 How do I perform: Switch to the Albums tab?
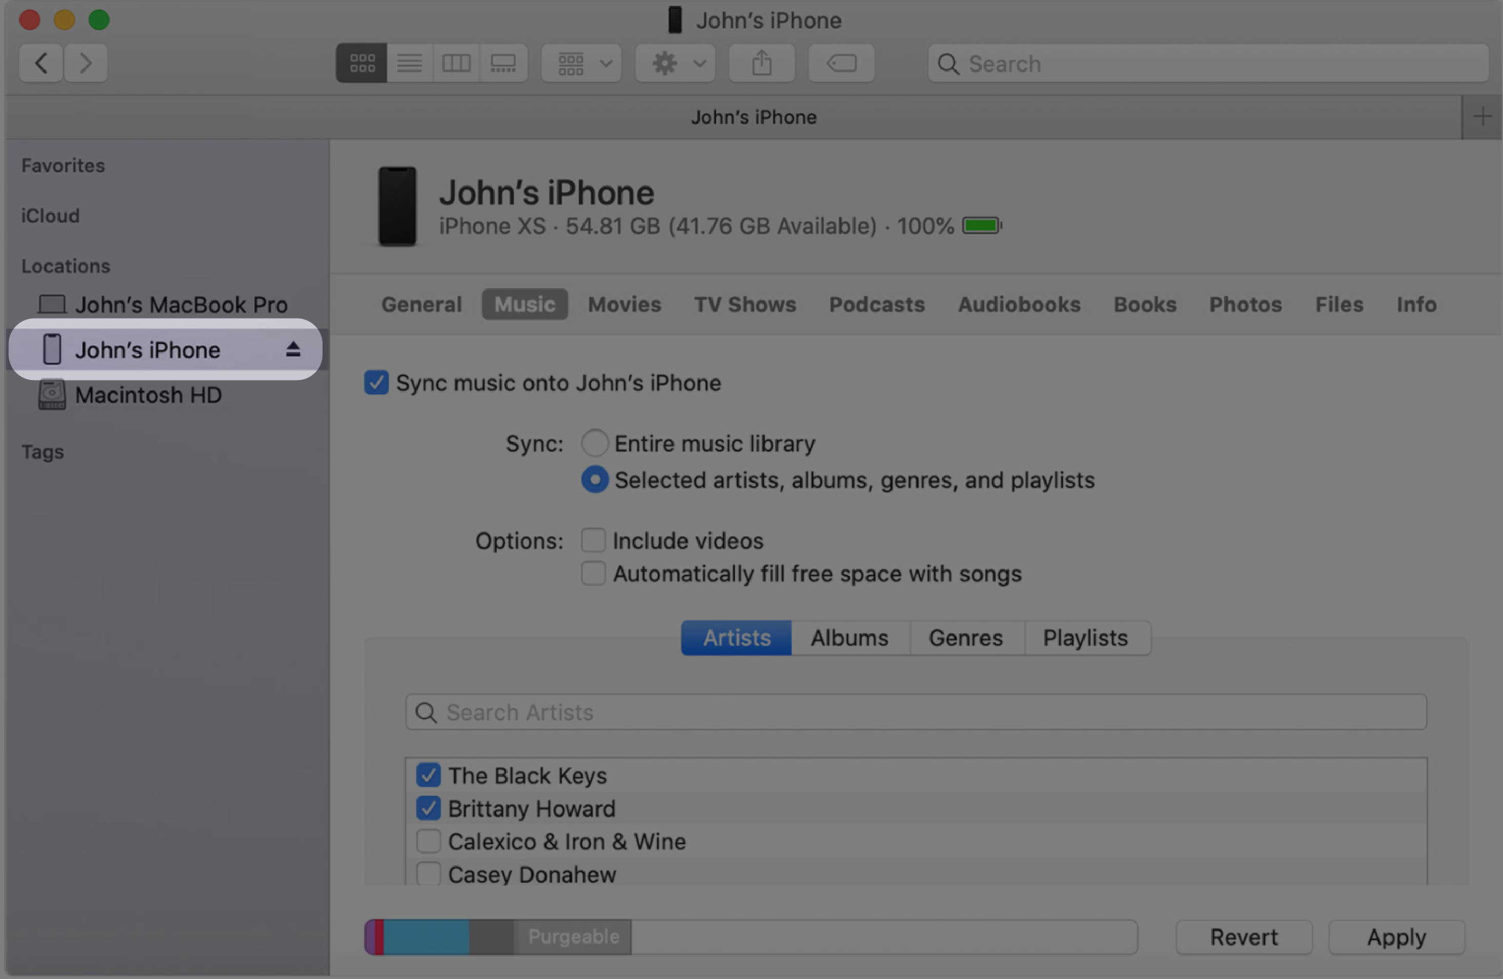pyautogui.click(x=849, y=636)
